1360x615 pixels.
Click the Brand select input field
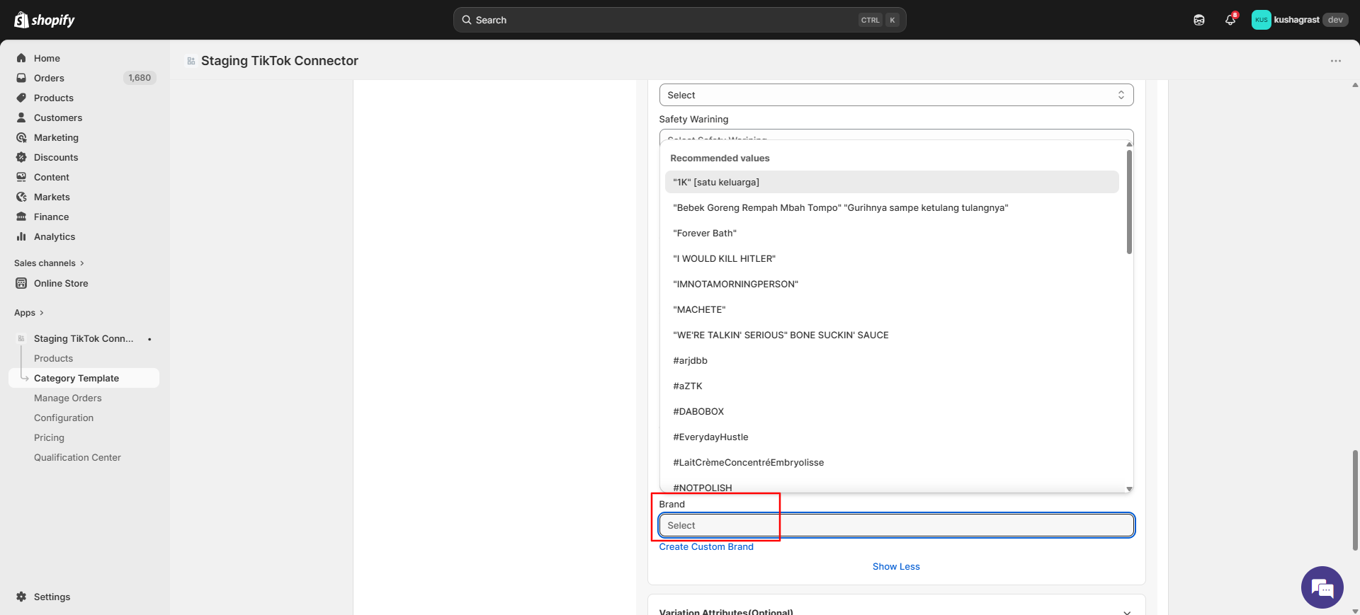point(896,525)
